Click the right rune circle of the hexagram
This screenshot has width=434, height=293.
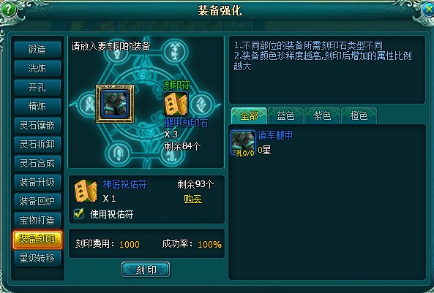coord(202,104)
